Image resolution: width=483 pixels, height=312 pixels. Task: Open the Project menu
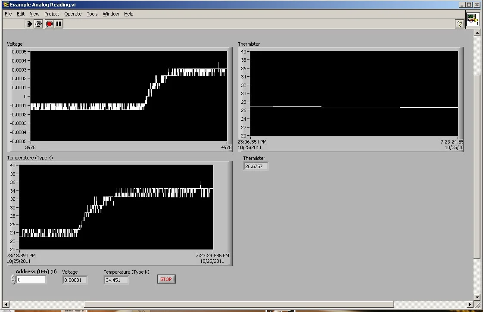pyautogui.click(x=51, y=14)
